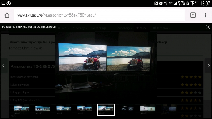Viewport: 212px width, 119px height.
Task: Open the gallery notification icon in status bar
Action: (3, 3)
